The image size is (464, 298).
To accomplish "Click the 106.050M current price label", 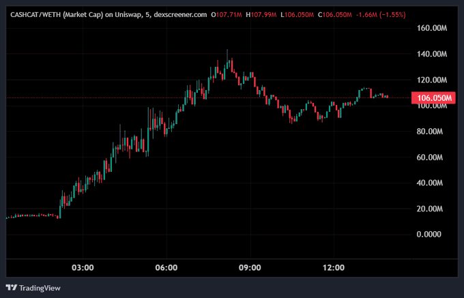I will click(x=433, y=98).
